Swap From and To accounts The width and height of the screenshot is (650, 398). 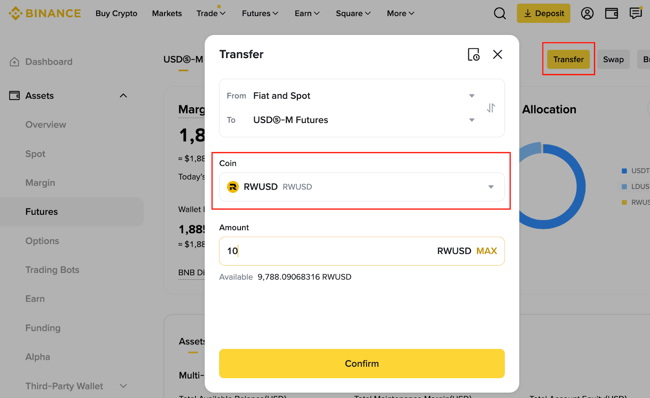point(491,108)
